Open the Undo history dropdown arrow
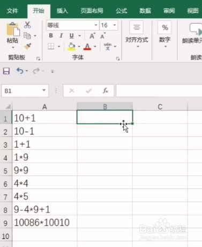 (x=27, y=71)
